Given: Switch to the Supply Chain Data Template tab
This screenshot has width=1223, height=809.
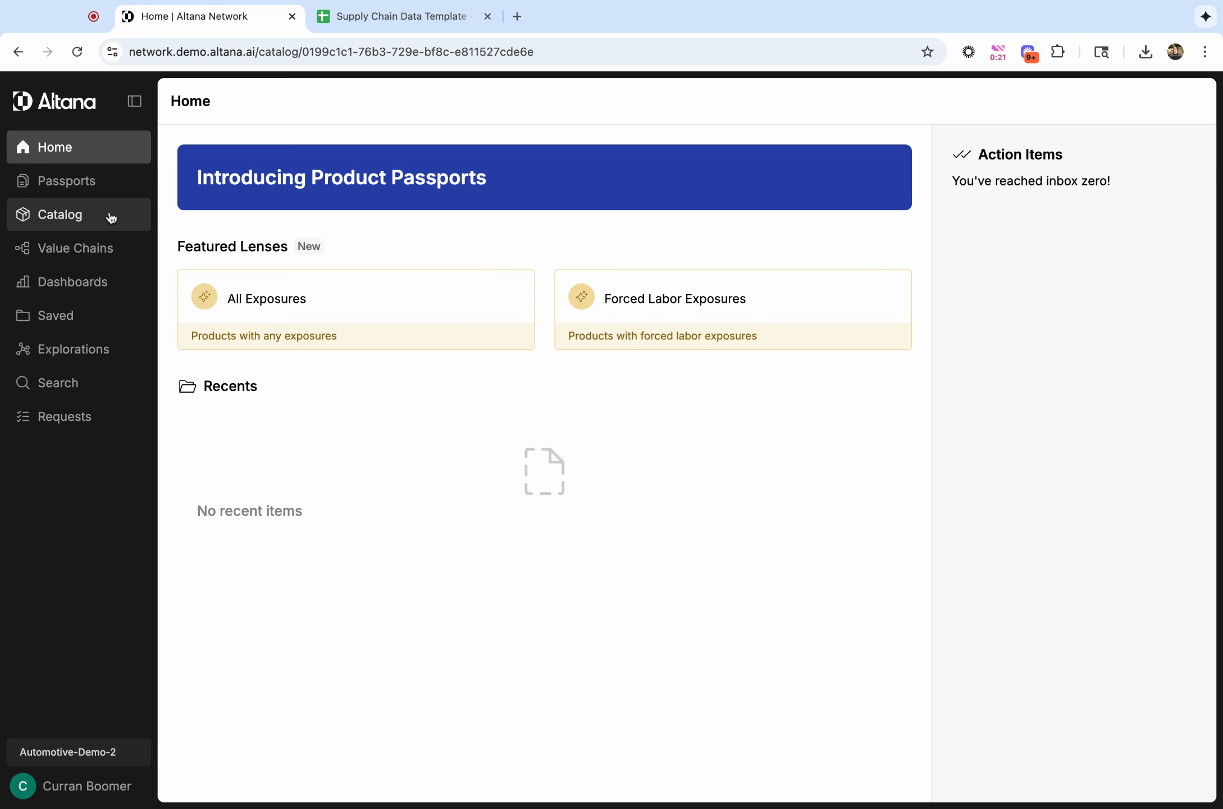Looking at the screenshot, I should (401, 16).
